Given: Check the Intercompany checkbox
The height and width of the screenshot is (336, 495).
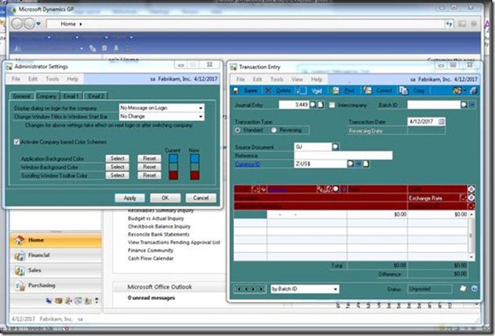Looking at the screenshot, I should click(x=332, y=105).
